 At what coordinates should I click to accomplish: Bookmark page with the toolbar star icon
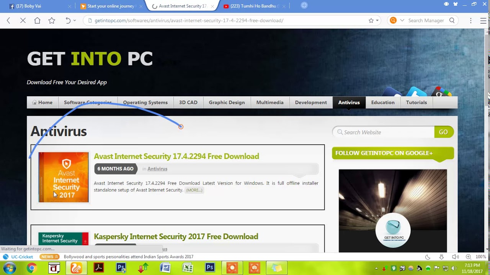pos(52,21)
